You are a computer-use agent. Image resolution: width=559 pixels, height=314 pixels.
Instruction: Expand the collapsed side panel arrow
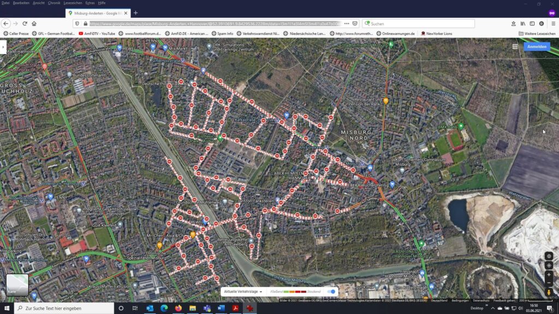pos(3,47)
